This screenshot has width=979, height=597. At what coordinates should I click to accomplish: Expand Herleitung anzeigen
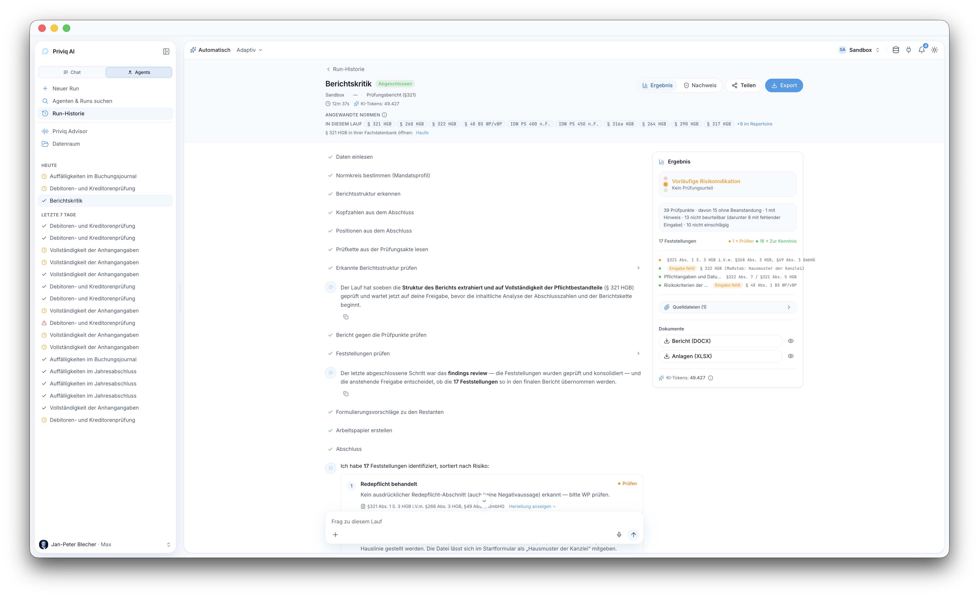pos(532,507)
